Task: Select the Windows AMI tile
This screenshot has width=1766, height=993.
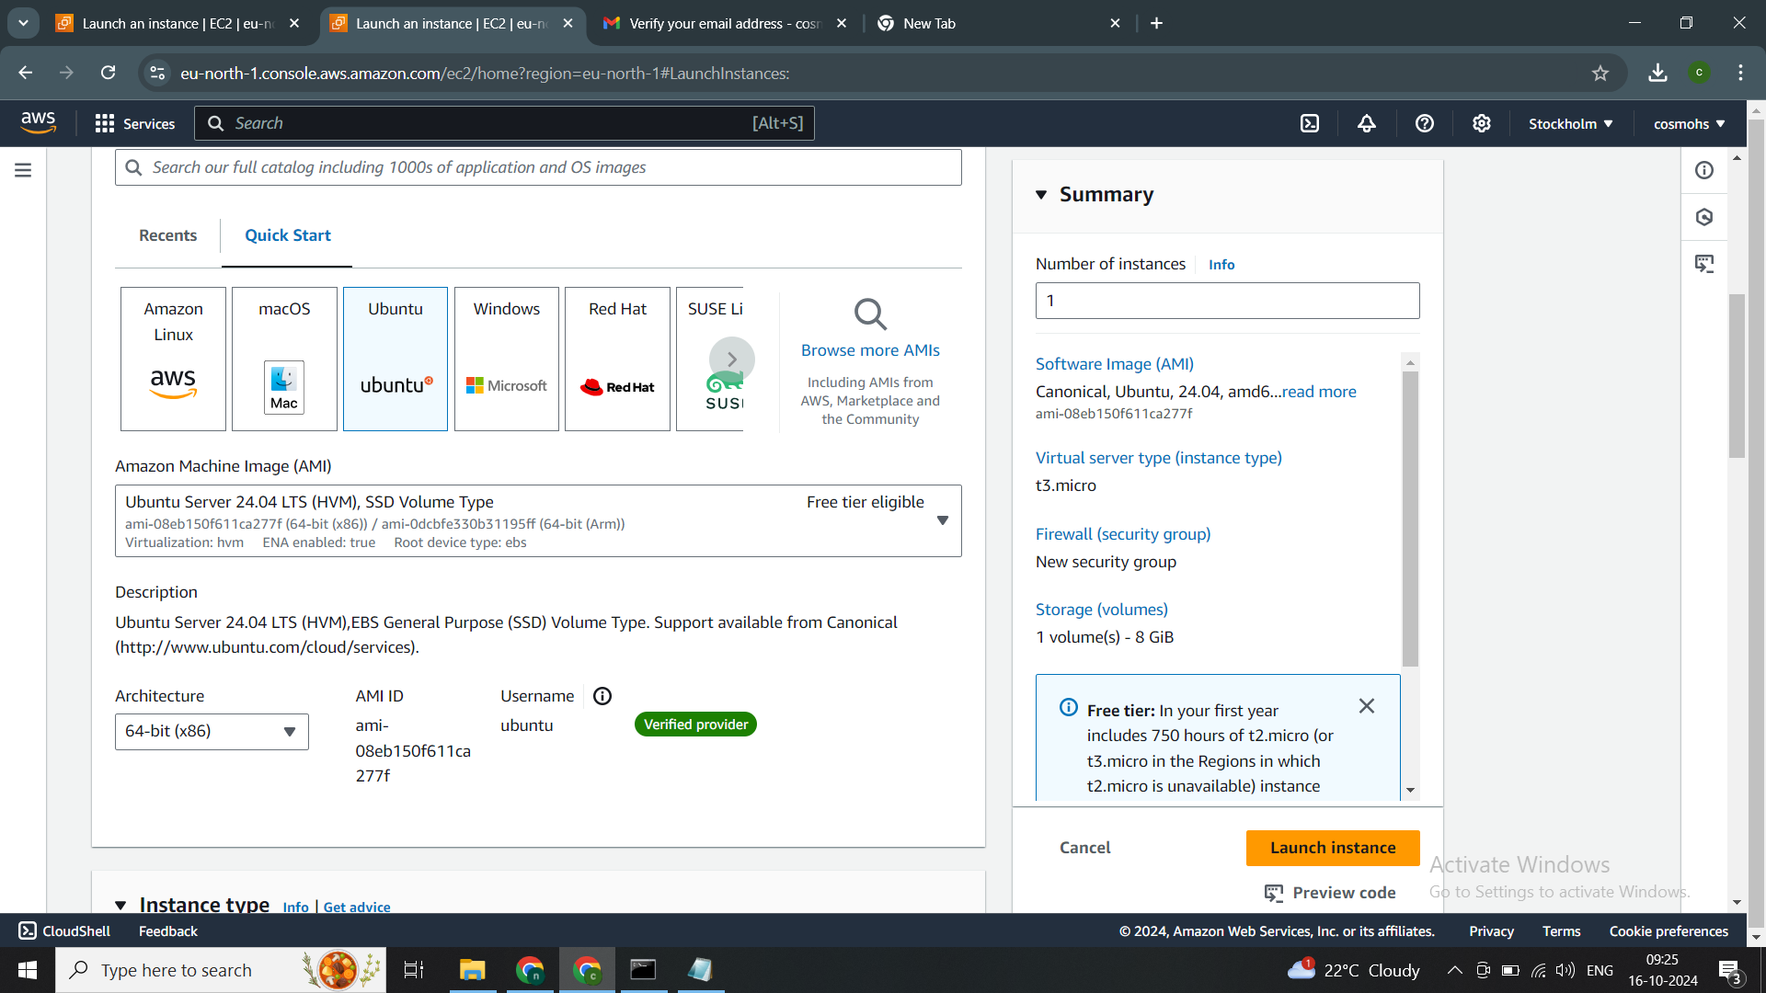Action: tap(507, 359)
